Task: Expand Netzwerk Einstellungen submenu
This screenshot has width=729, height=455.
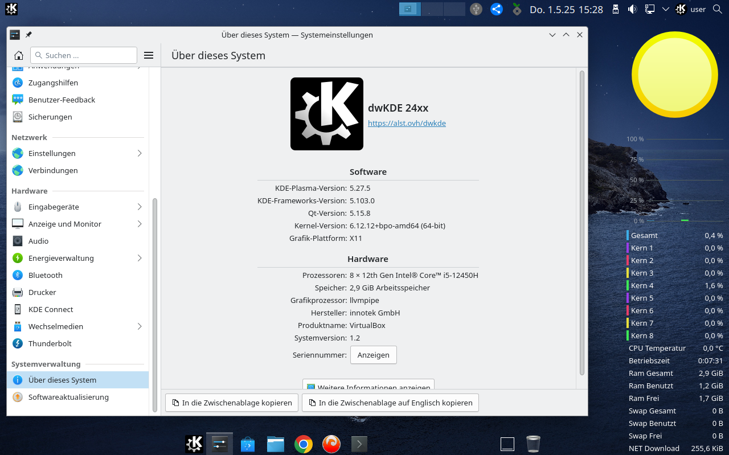Action: (x=140, y=153)
